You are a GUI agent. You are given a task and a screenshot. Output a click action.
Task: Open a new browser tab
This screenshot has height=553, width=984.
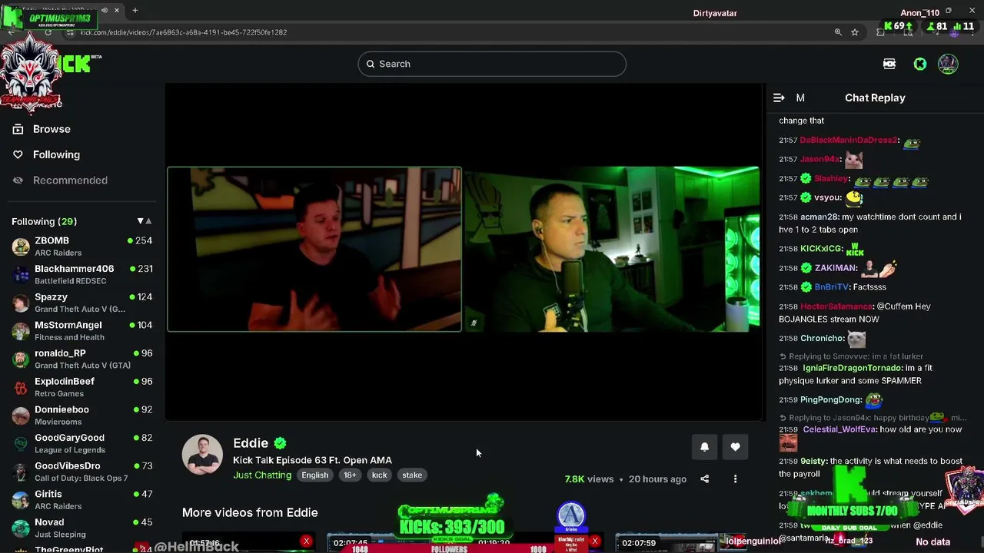pos(135,11)
